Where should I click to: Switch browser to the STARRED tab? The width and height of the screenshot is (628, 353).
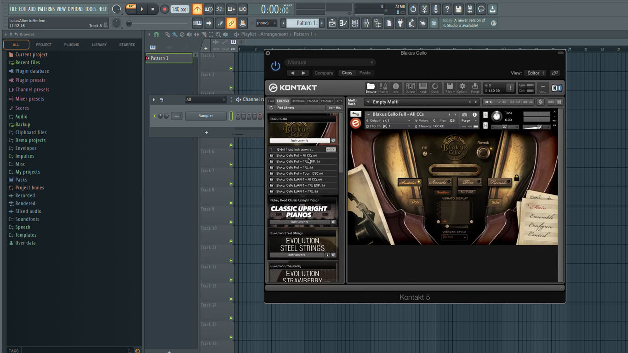[127, 45]
